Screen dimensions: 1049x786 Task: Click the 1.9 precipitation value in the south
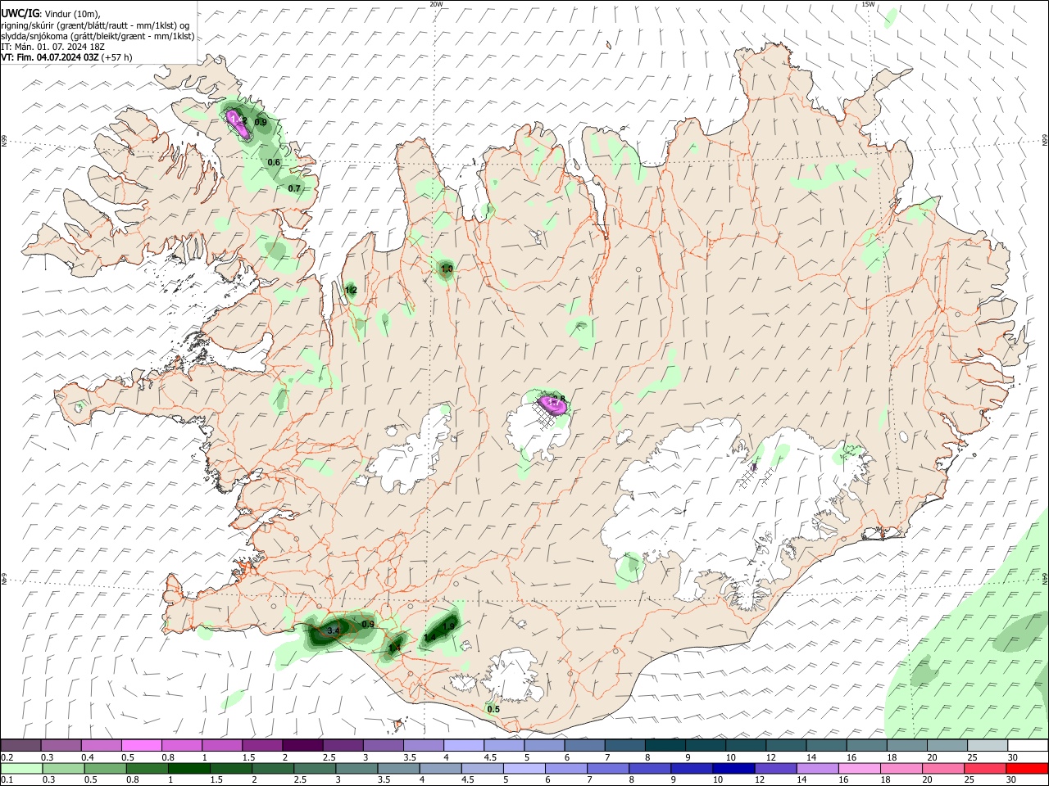(448, 626)
